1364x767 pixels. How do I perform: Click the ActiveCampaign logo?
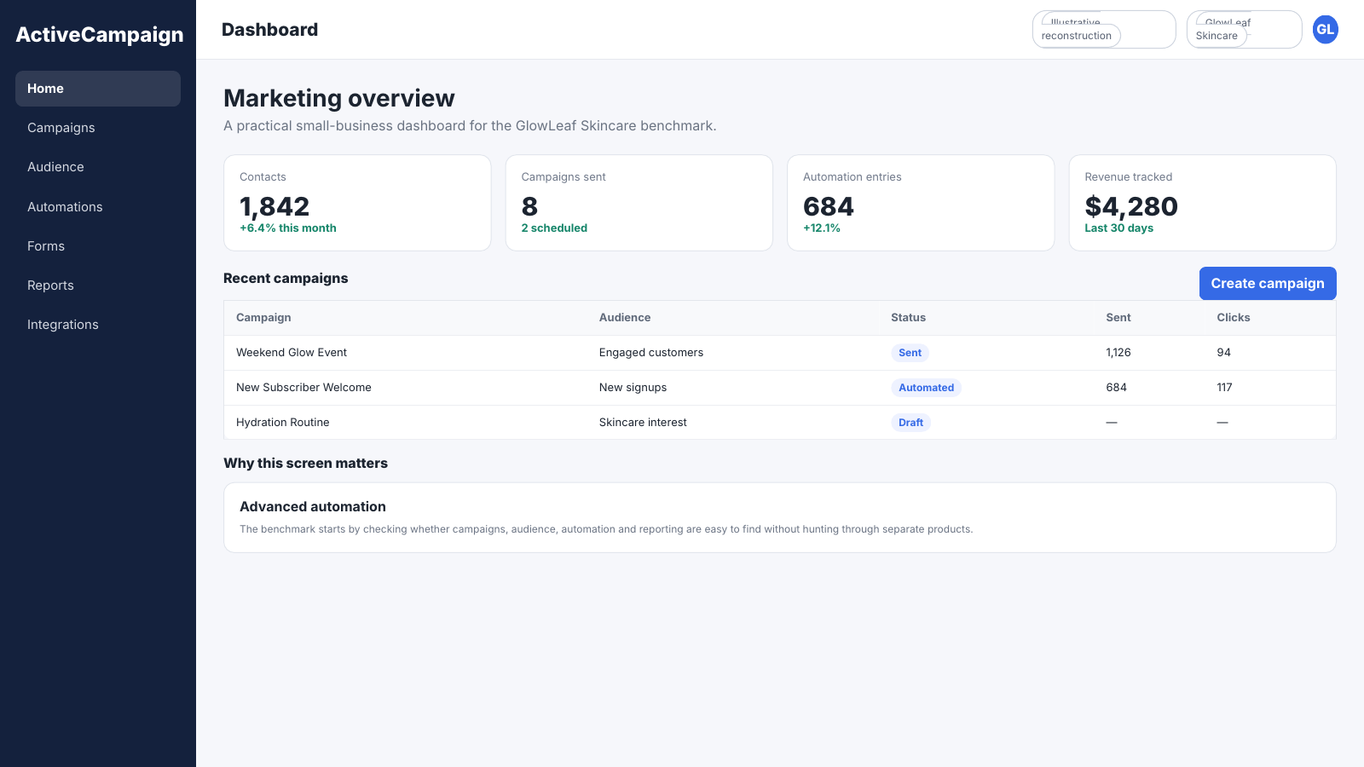(100, 35)
